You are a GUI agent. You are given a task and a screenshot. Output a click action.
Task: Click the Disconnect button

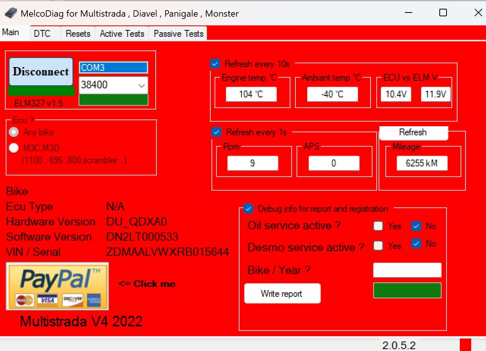(41, 72)
